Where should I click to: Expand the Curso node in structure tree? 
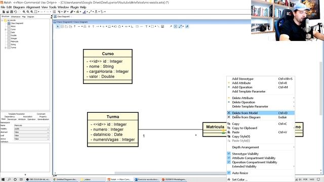click(6, 29)
